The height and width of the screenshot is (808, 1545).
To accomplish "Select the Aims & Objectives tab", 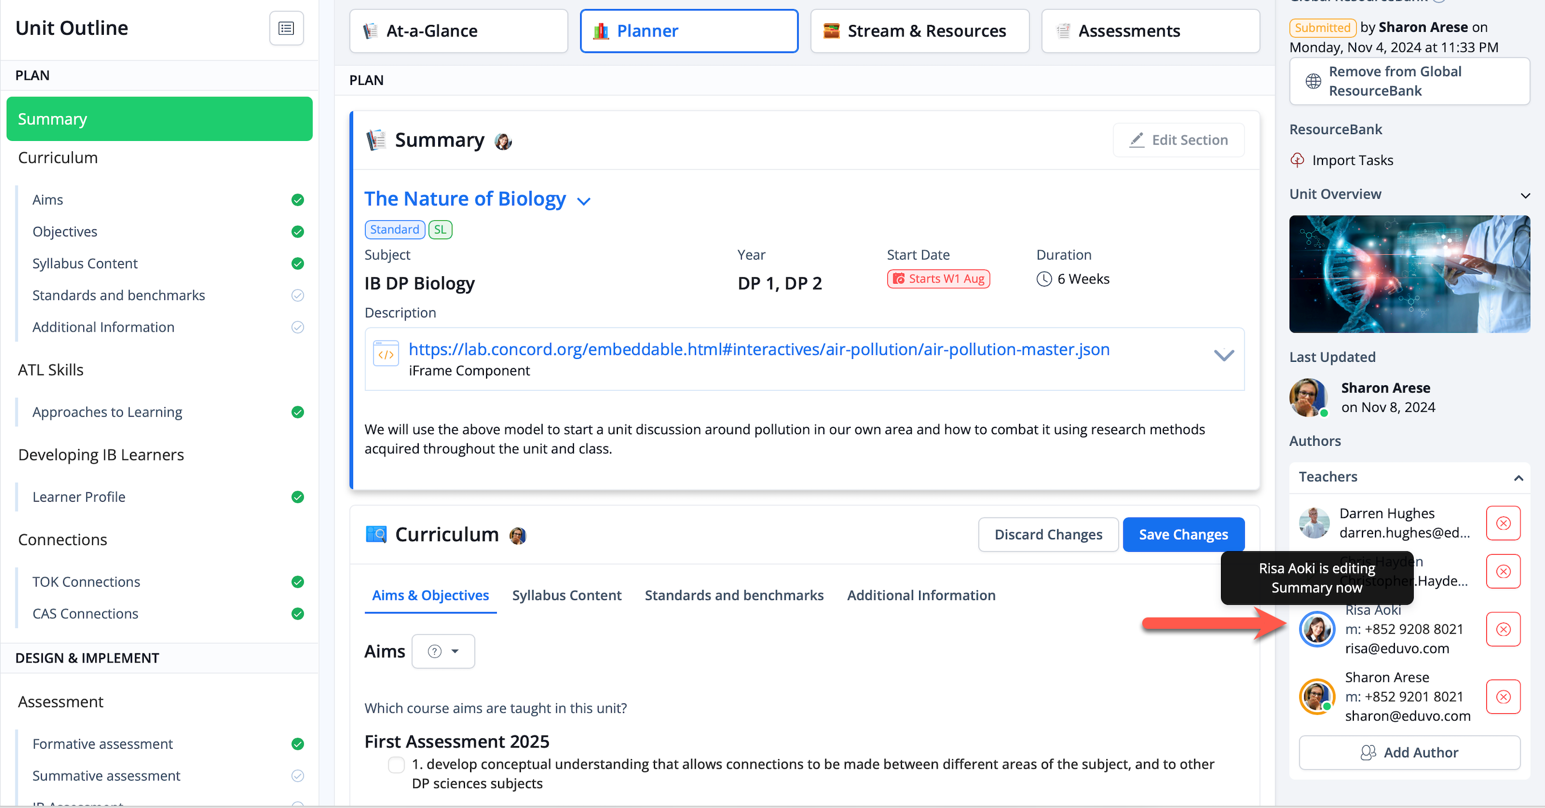I will tap(430, 595).
